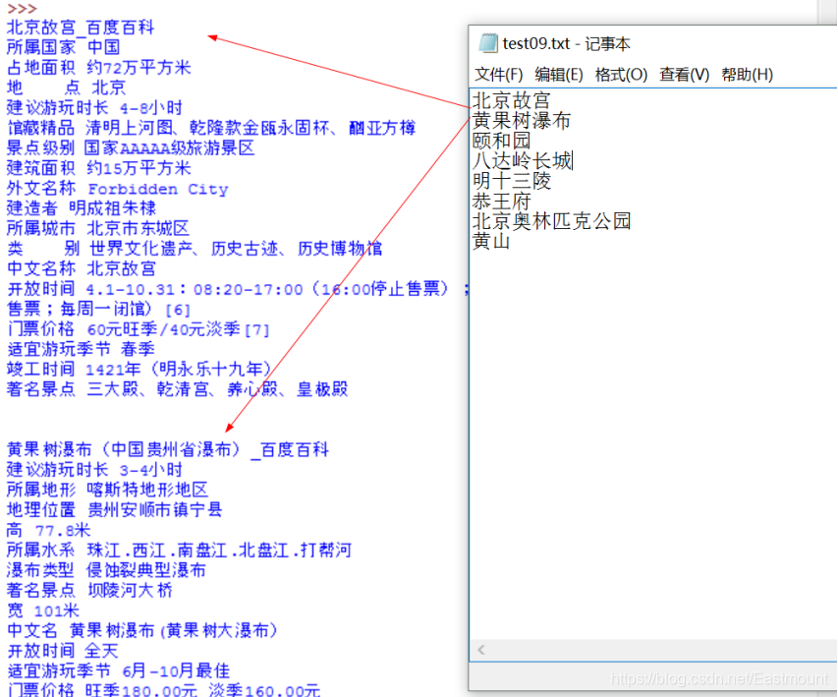Viewport: 838px width, 697px height.
Task: Click the output line 门票价格 60元旺季/40元淡季
Action: (x=139, y=329)
